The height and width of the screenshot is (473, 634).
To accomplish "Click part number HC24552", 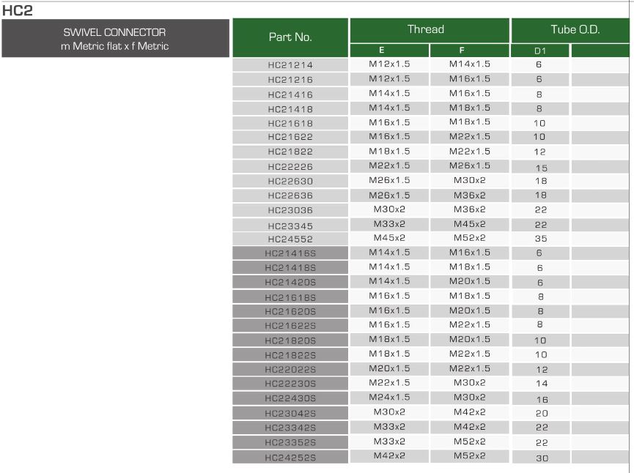I will pyautogui.click(x=290, y=239).
